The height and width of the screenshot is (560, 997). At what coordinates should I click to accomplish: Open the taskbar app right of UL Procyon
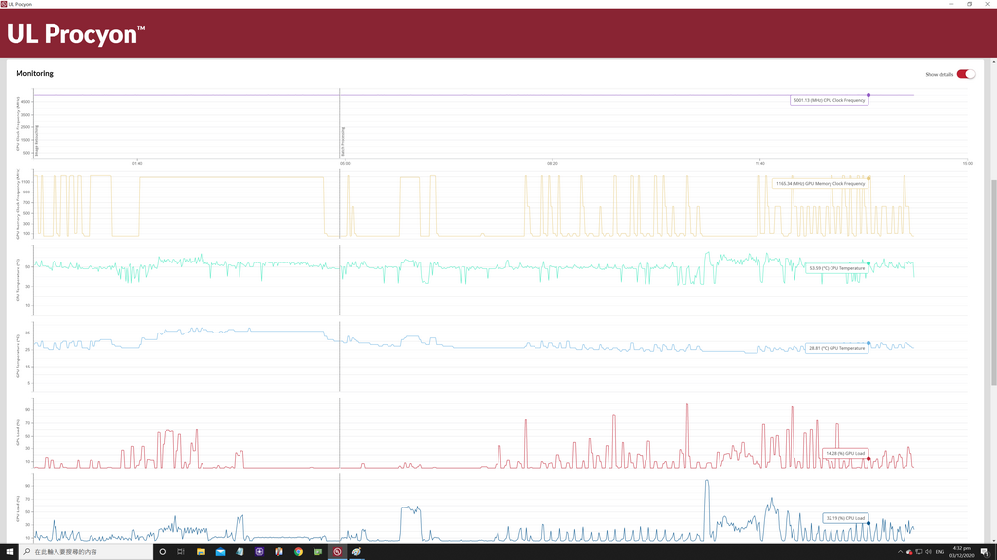[x=356, y=552]
